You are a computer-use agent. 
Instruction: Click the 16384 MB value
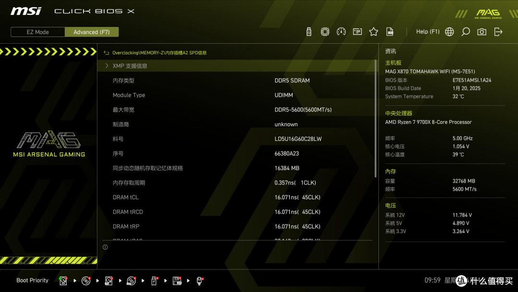point(287,168)
